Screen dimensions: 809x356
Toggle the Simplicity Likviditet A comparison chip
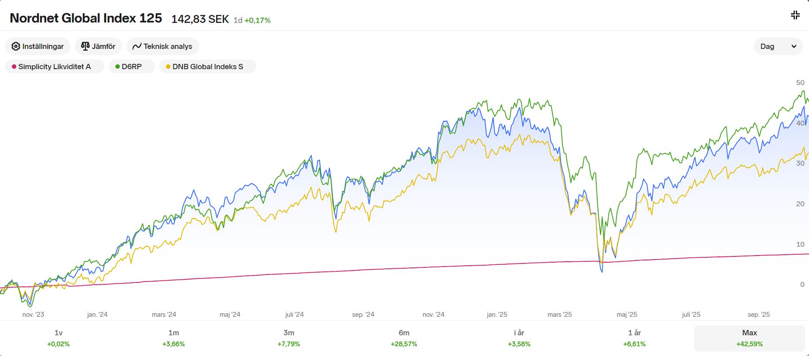[55, 67]
